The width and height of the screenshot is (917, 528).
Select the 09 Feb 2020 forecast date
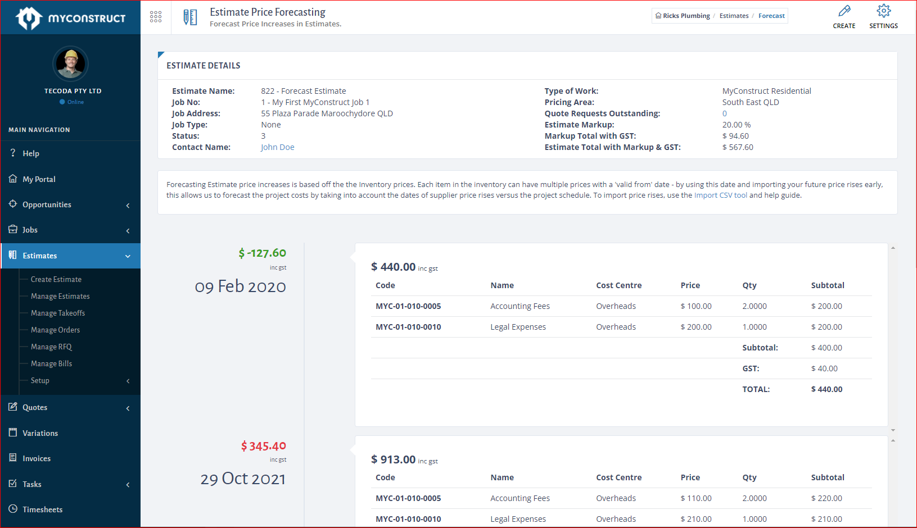coord(240,286)
